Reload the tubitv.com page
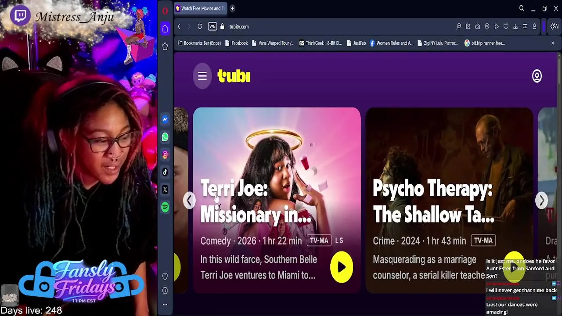This screenshot has width=562, height=316. (200, 27)
